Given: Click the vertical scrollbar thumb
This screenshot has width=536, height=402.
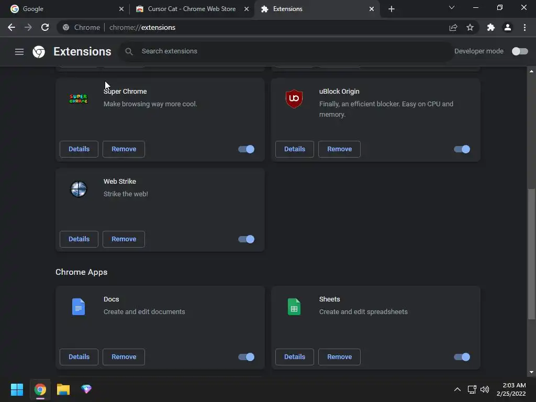Looking at the screenshot, I should click(x=531, y=254).
